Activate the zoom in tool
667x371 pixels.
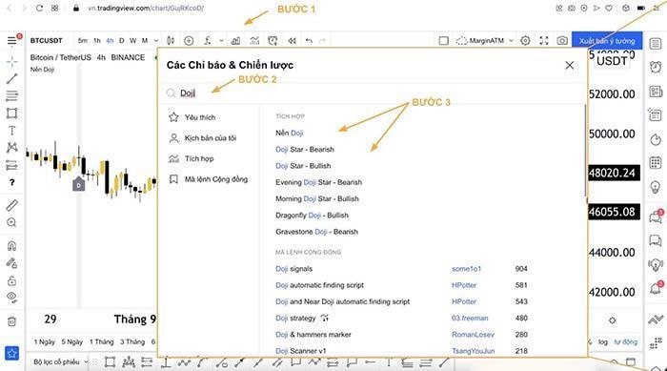[x=11, y=222]
